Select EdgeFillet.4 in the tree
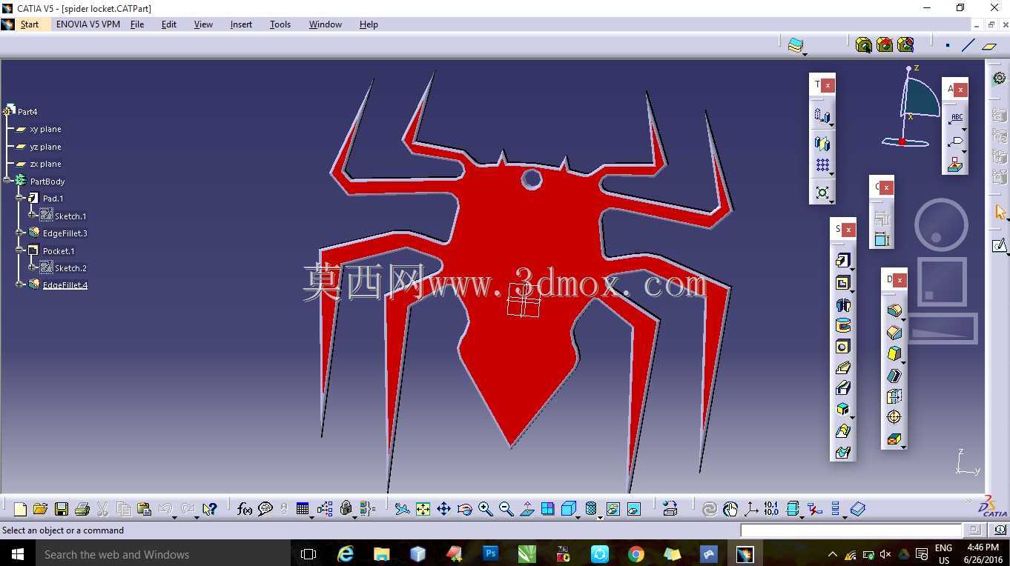Image resolution: width=1010 pixels, height=566 pixels. click(x=65, y=285)
